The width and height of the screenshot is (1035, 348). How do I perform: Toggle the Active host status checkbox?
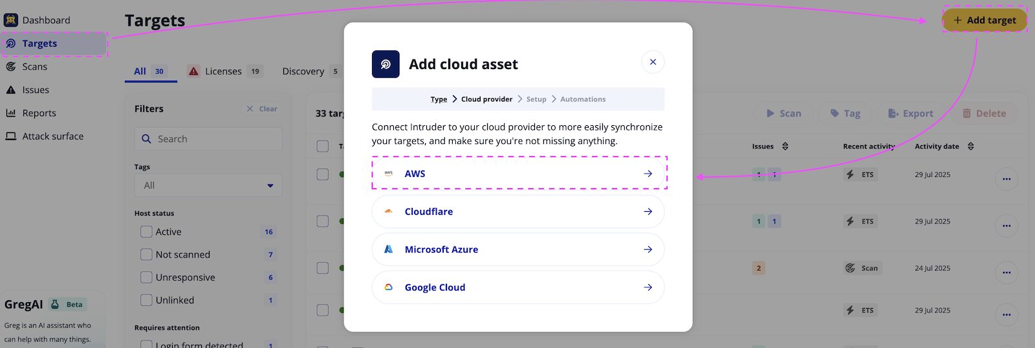tap(147, 232)
